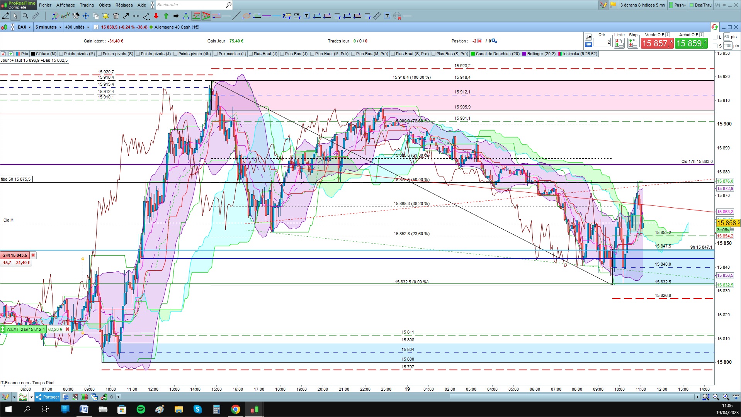Select the magnifier zoom tool

25,16
